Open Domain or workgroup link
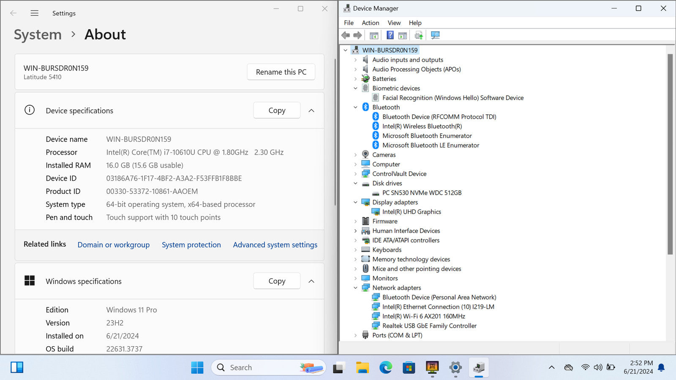Viewport: 676px width, 380px height. coord(114,245)
